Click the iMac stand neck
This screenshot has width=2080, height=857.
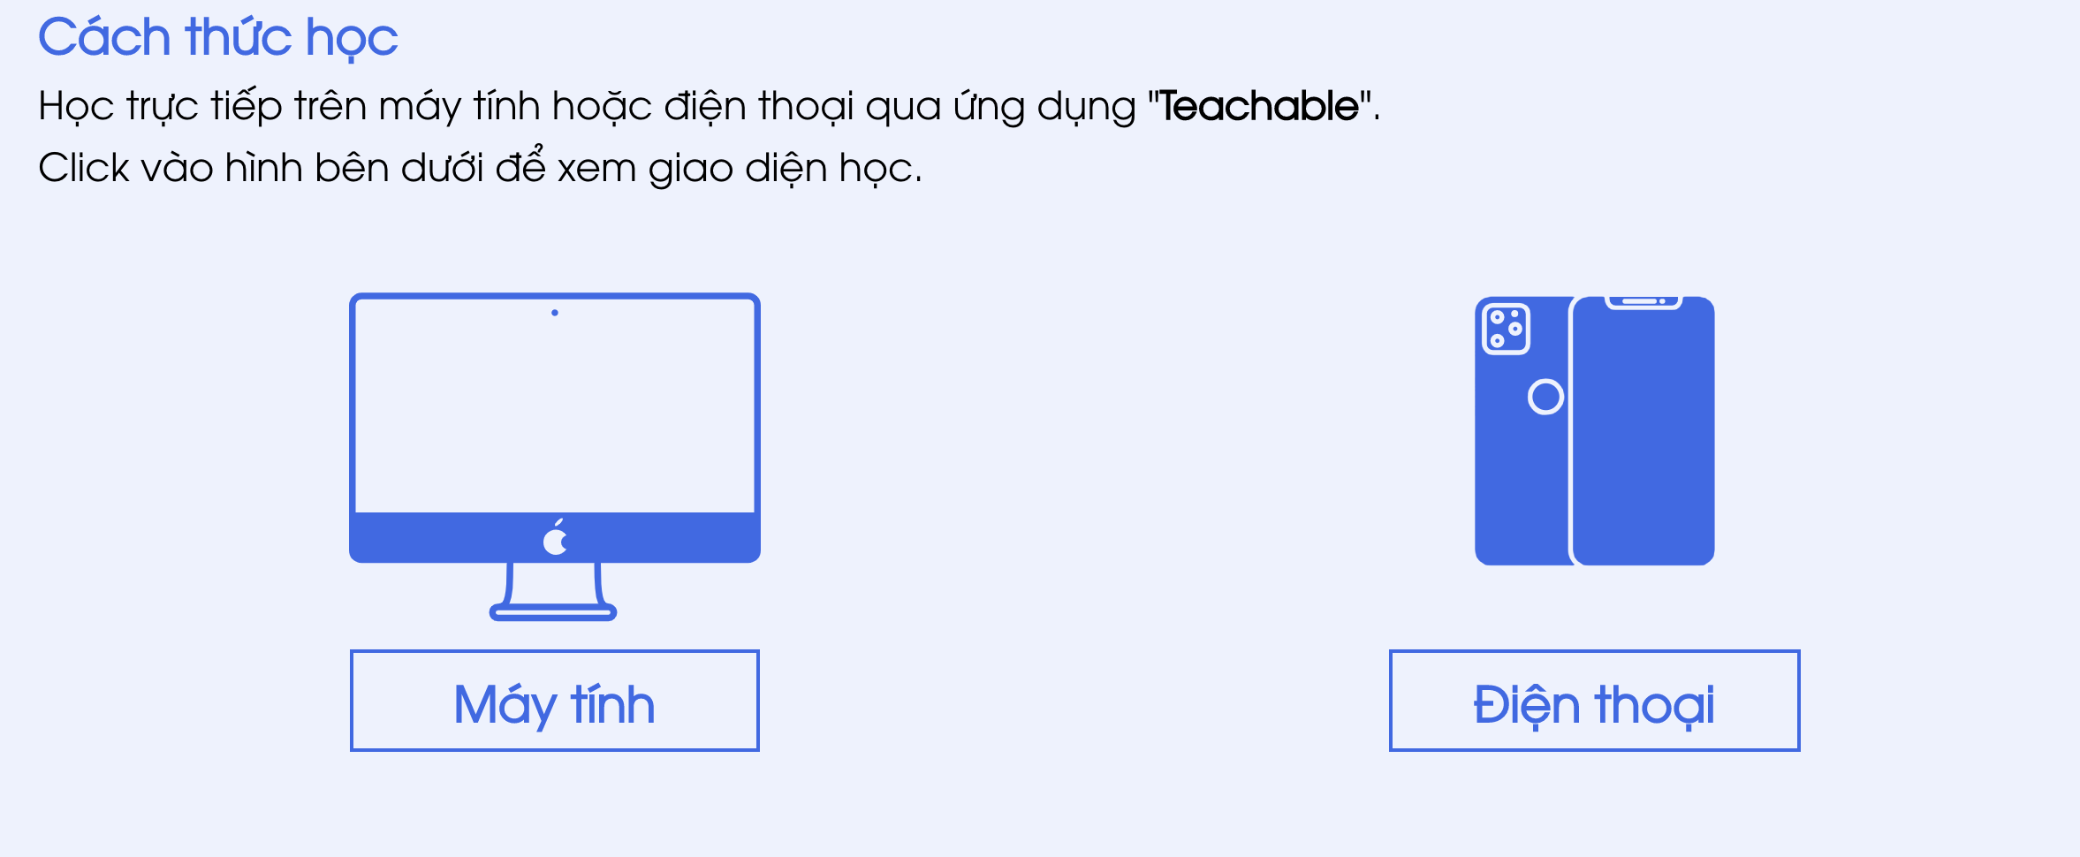click(x=554, y=583)
